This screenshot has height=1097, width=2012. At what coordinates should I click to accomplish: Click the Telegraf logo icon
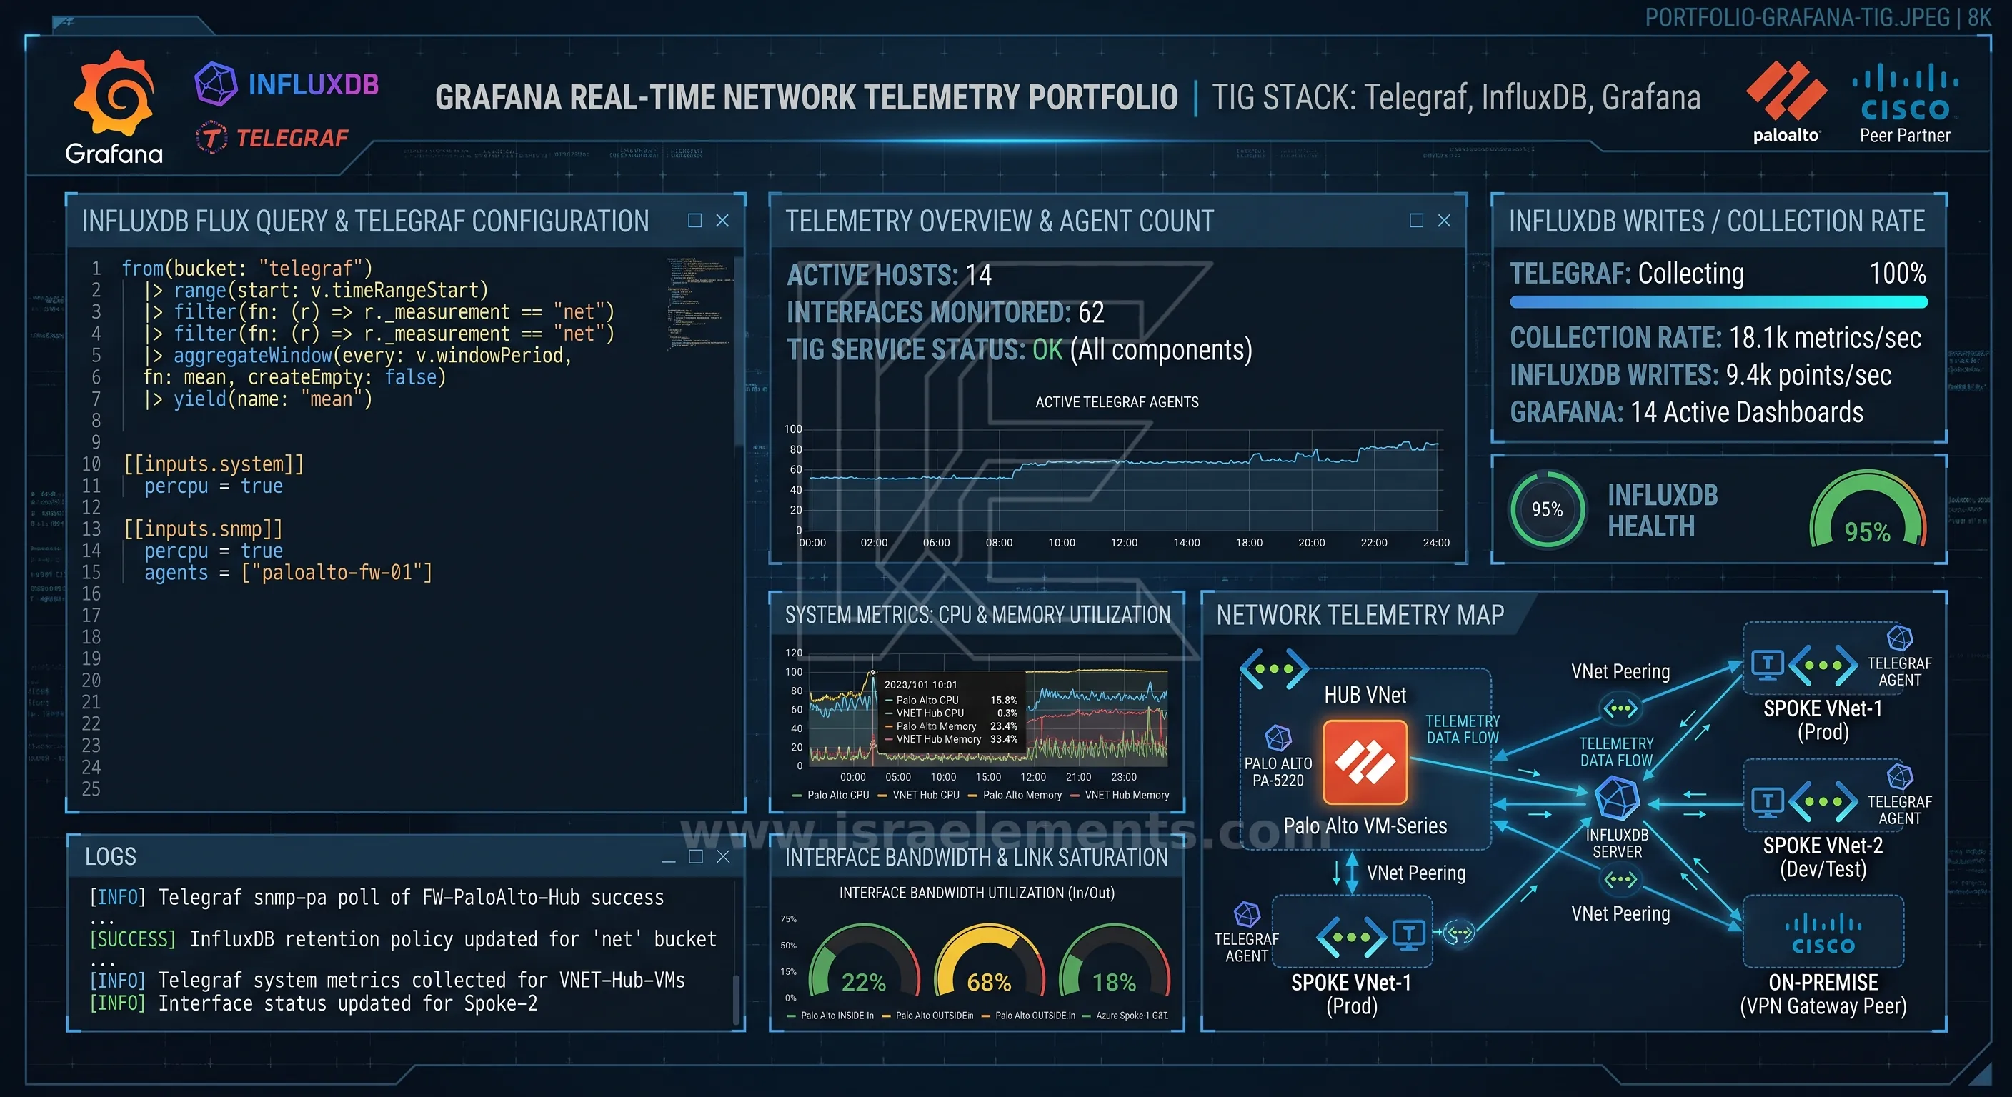(211, 137)
